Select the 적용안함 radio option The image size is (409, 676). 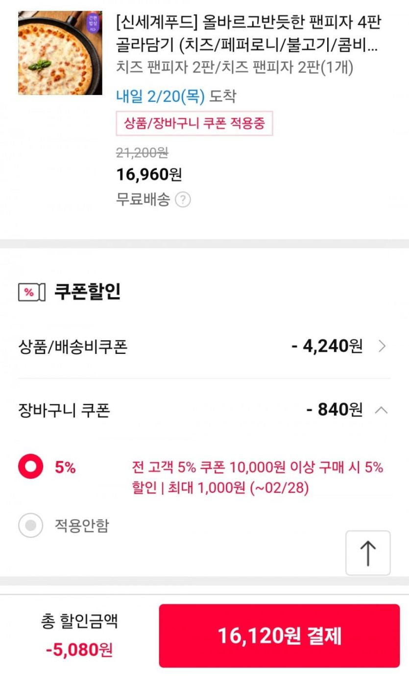pyautogui.click(x=31, y=525)
